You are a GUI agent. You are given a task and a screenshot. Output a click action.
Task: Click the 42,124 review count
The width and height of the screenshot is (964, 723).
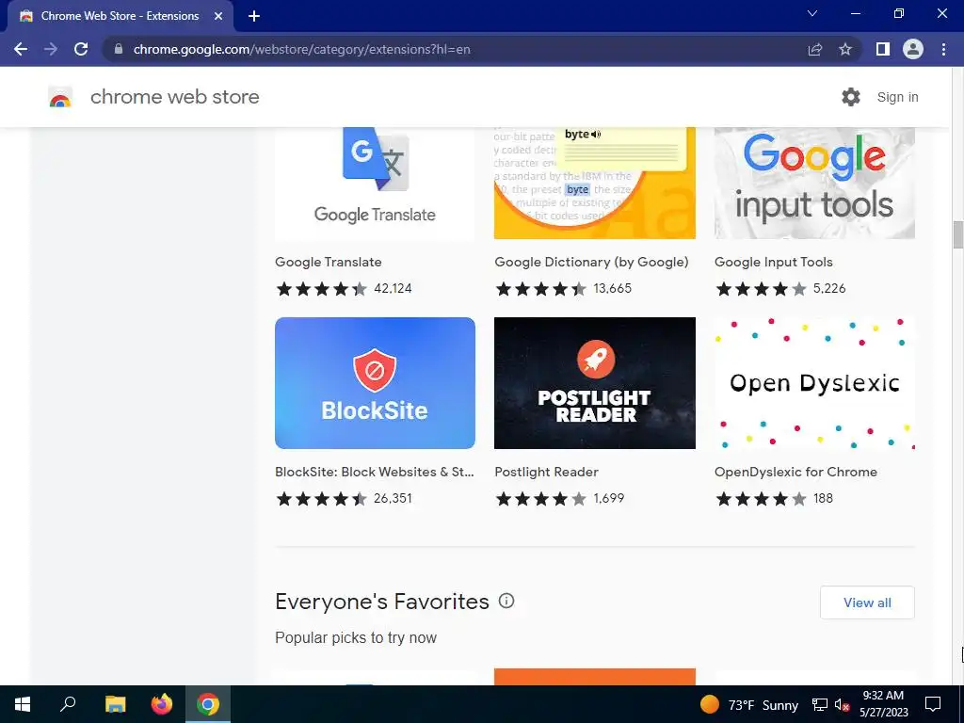point(393,288)
